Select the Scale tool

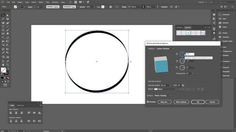(x=7, y=38)
